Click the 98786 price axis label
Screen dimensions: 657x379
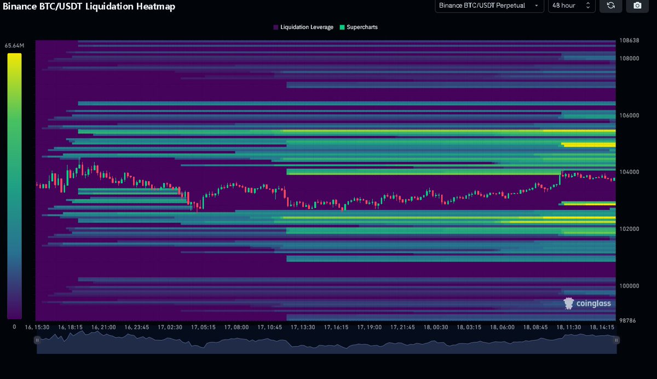coord(628,320)
